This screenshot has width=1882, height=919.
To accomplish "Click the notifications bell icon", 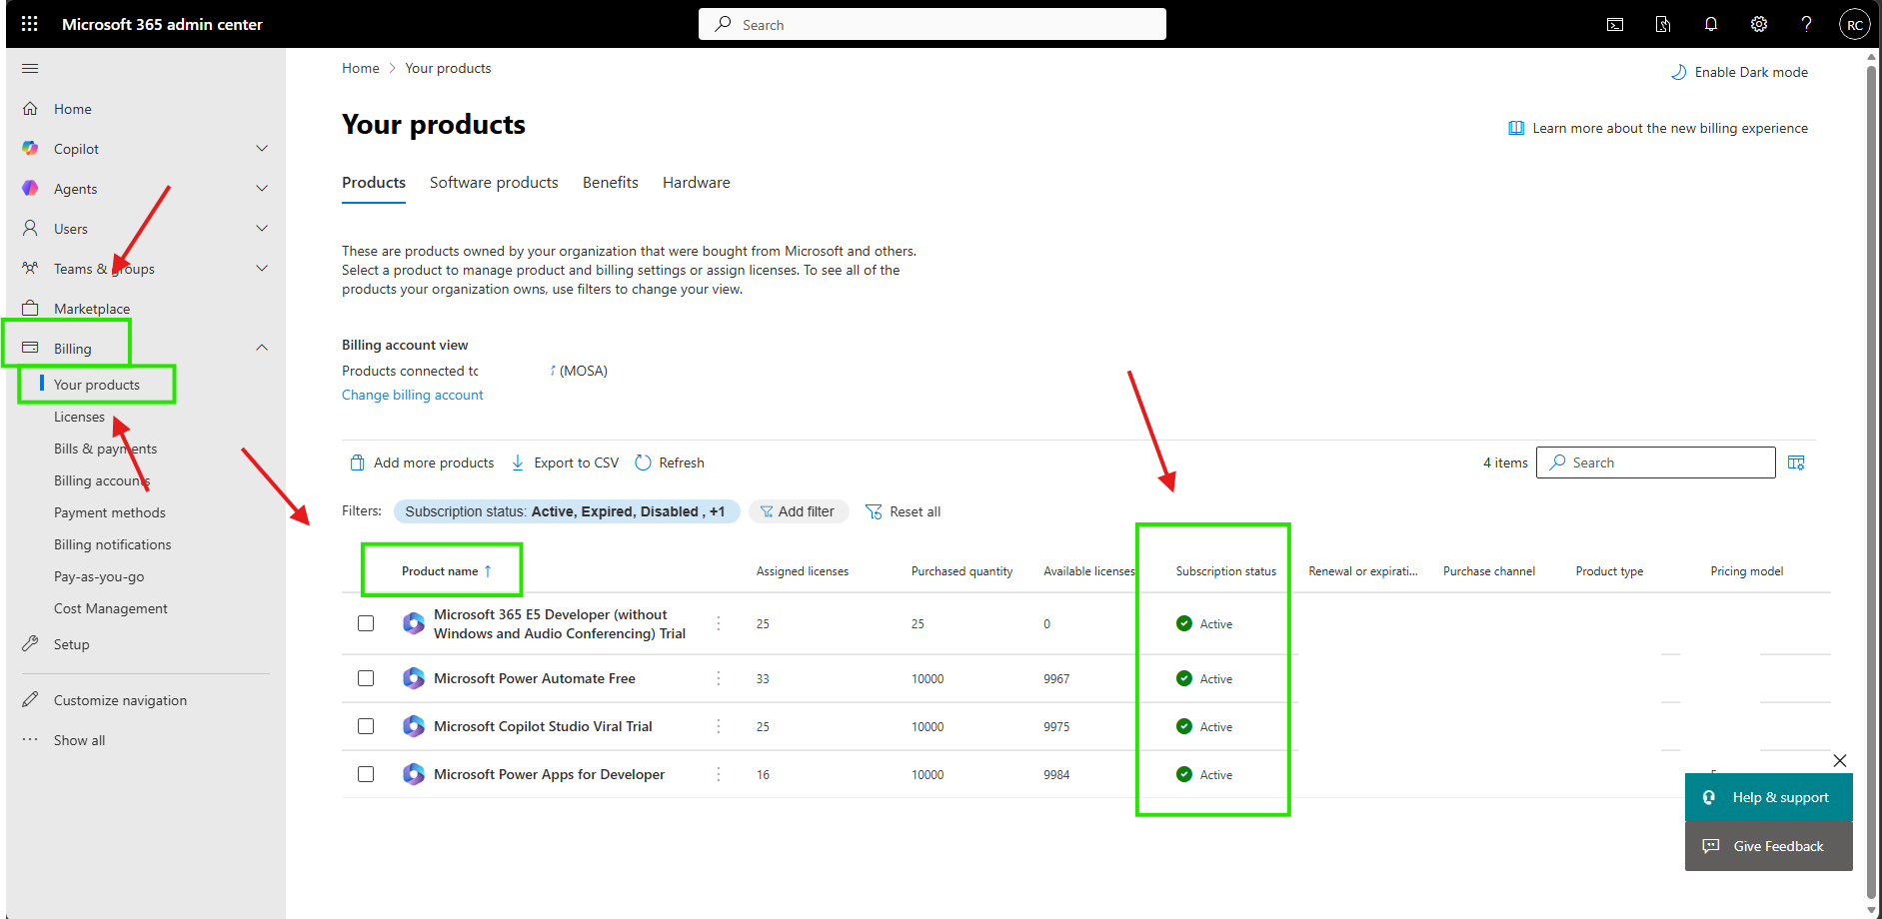I will (1711, 24).
